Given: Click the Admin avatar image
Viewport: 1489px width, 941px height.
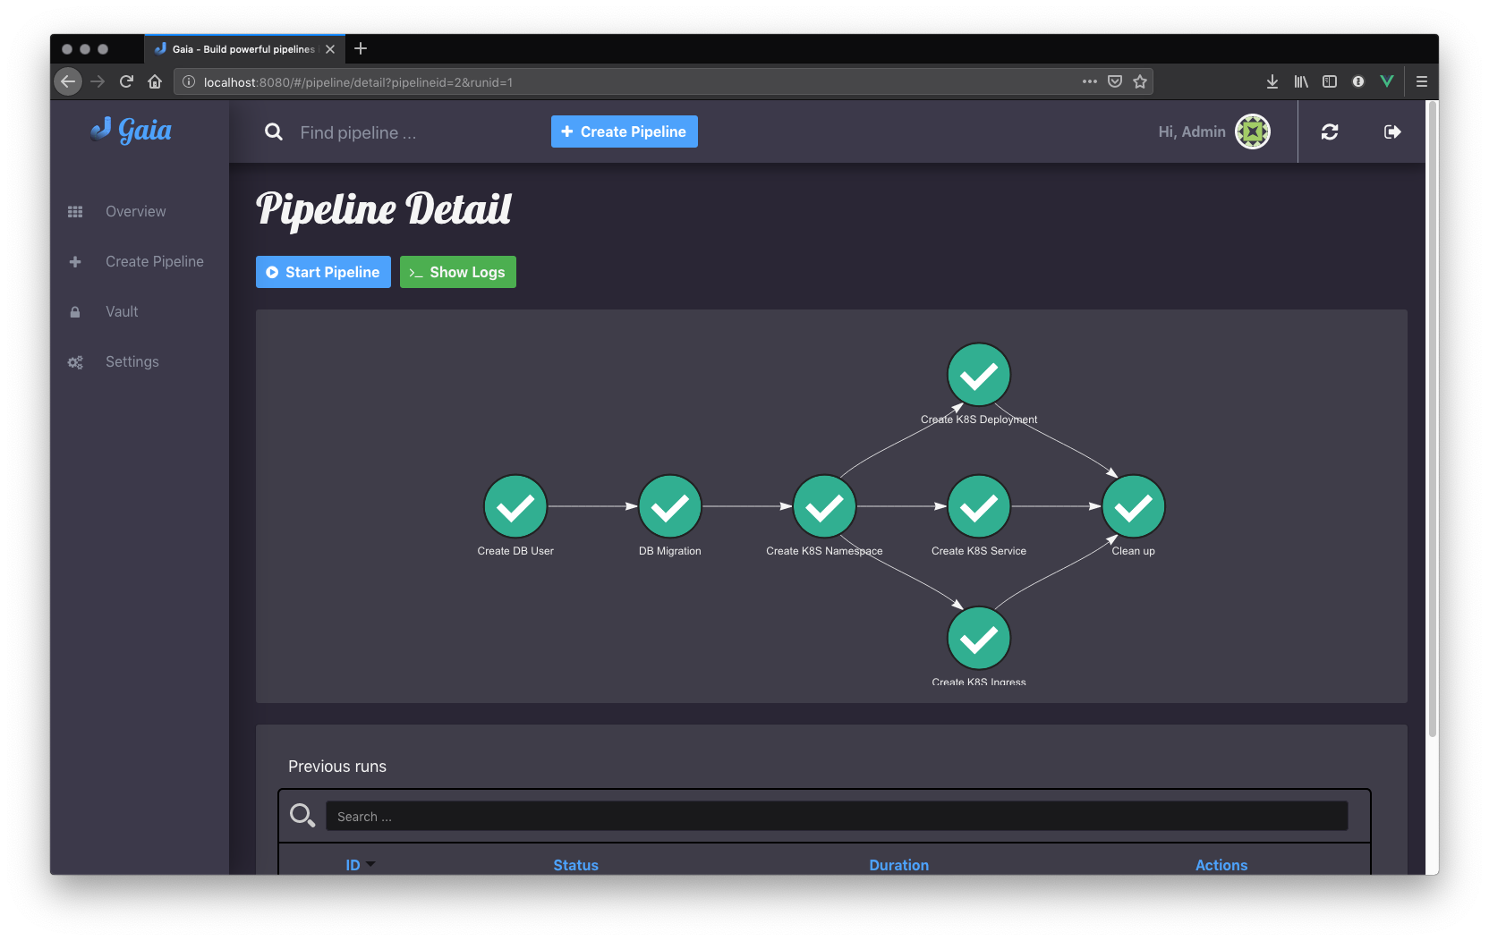Looking at the screenshot, I should tap(1253, 131).
